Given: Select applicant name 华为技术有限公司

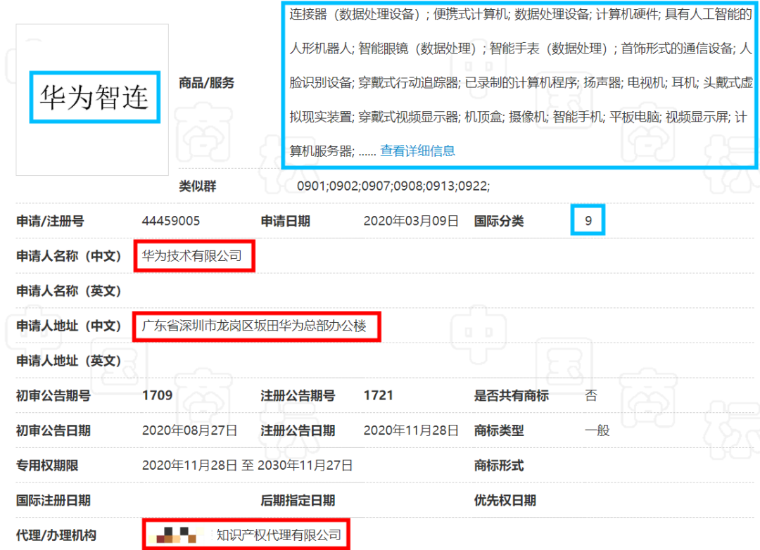Looking at the screenshot, I should click(192, 256).
